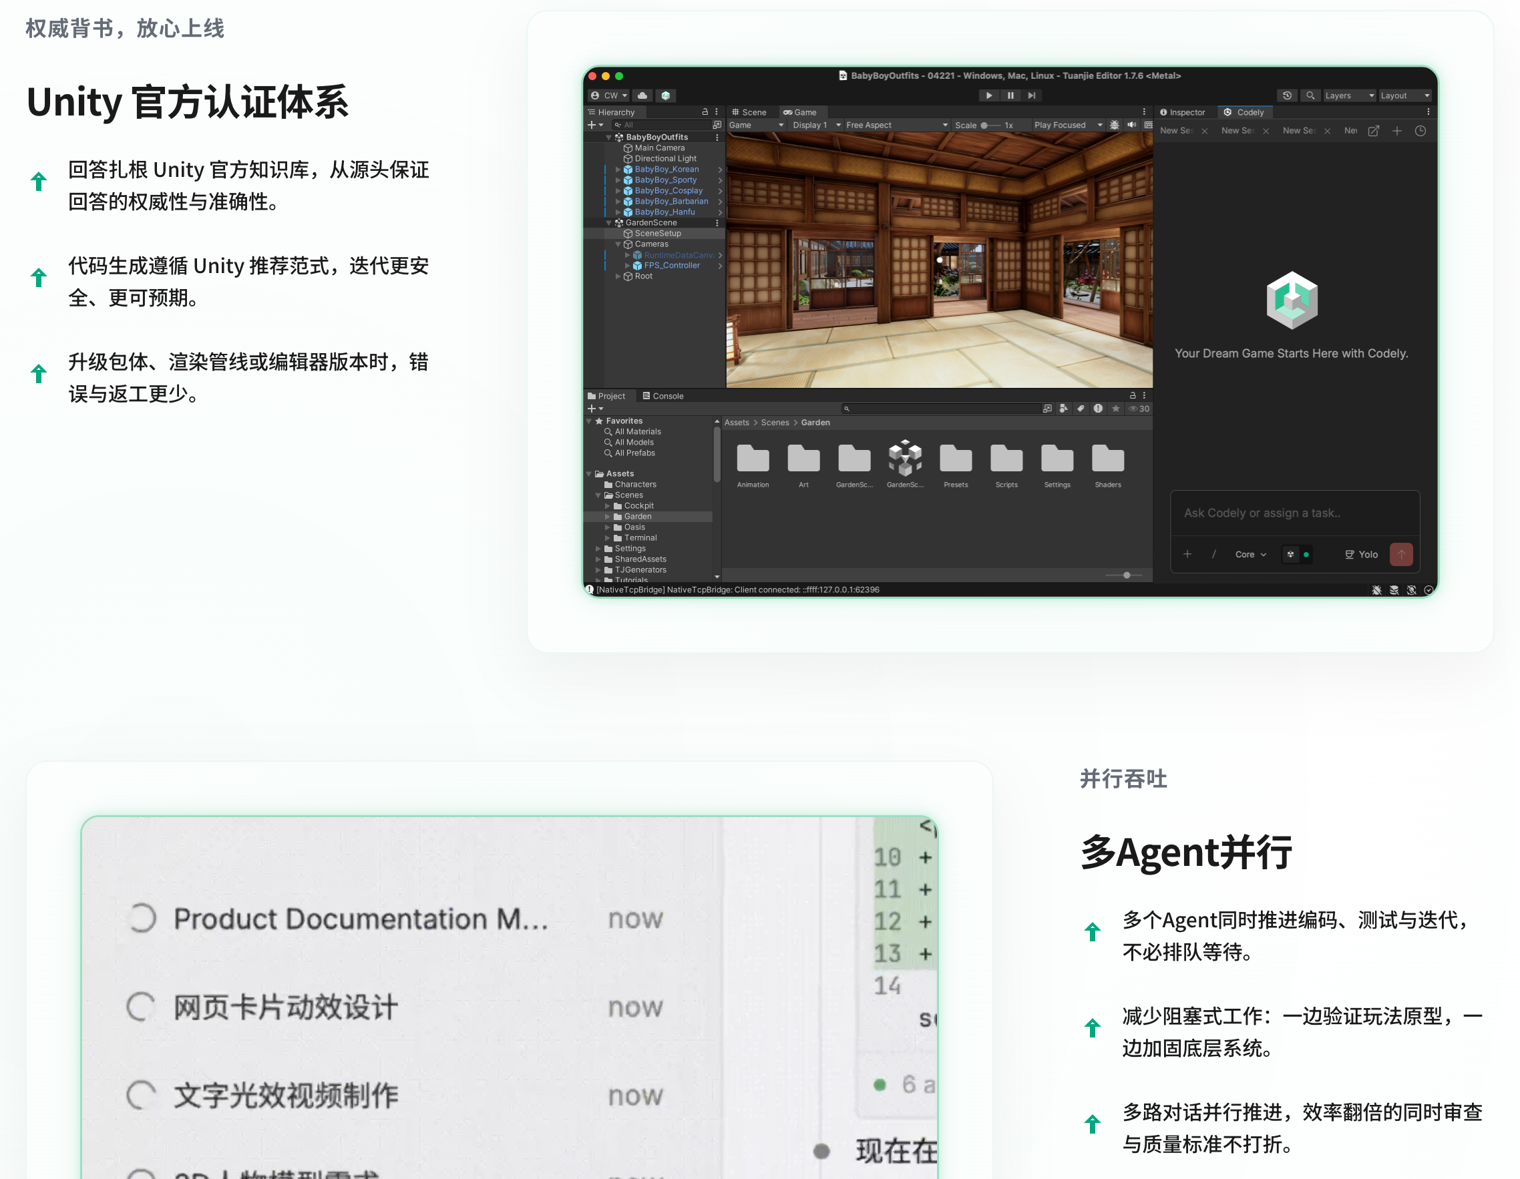Viewport: 1520px width, 1179px height.
Task: Send the Codely prompt with arrow button
Action: click(1401, 554)
